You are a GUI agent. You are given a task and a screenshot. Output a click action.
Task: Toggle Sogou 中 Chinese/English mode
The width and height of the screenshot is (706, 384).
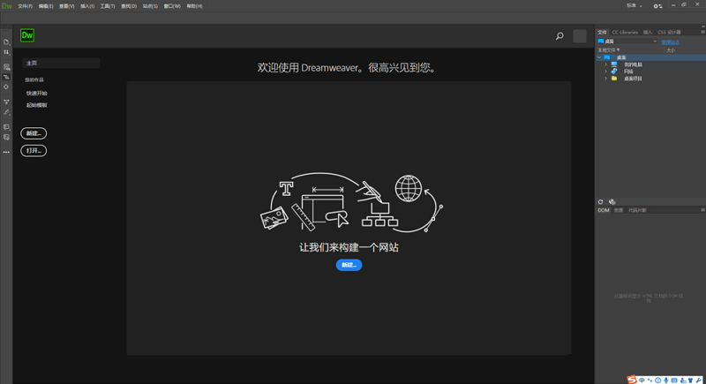(642, 380)
